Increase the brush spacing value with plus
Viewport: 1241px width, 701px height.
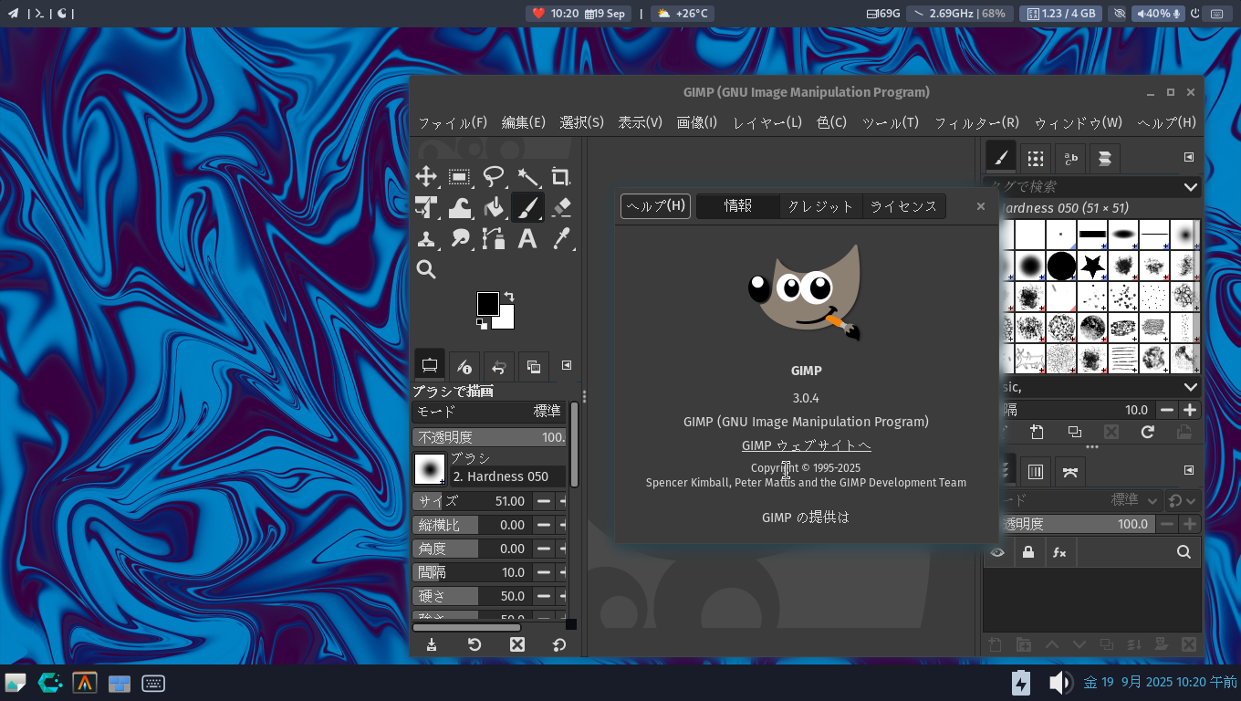point(1190,410)
